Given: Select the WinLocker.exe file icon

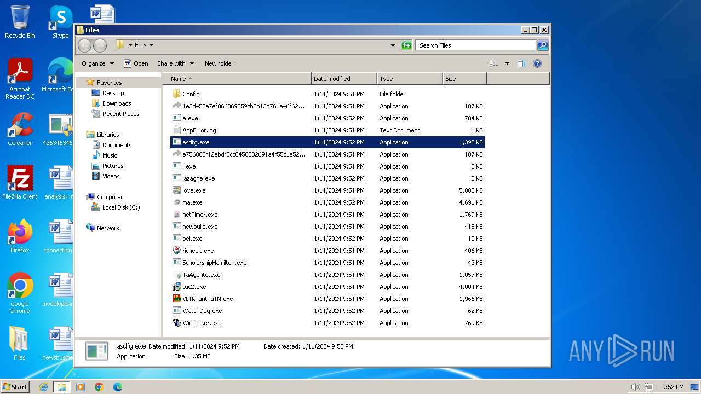Looking at the screenshot, I should click(x=176, y=323).
